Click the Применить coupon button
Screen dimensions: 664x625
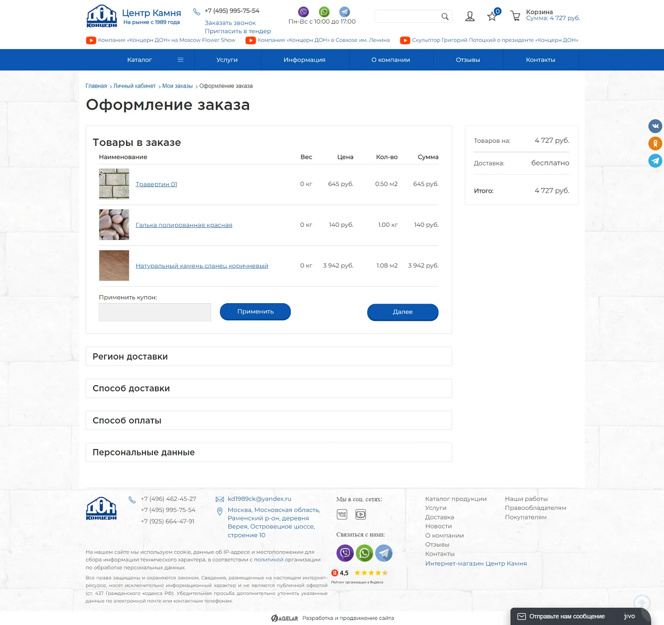pyautogui.click(x=255, y=312)
